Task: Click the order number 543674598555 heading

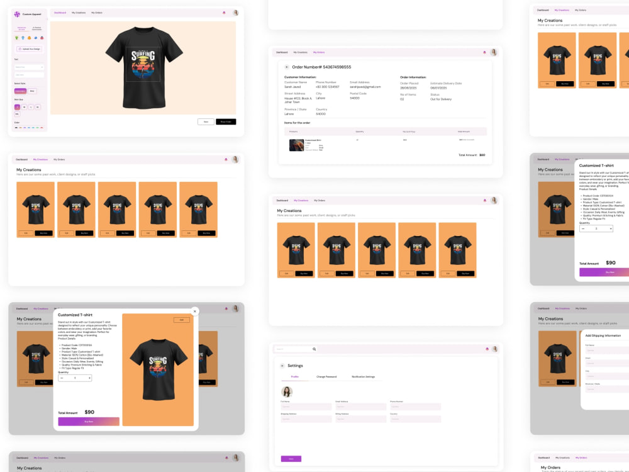Action: (321, 67)
